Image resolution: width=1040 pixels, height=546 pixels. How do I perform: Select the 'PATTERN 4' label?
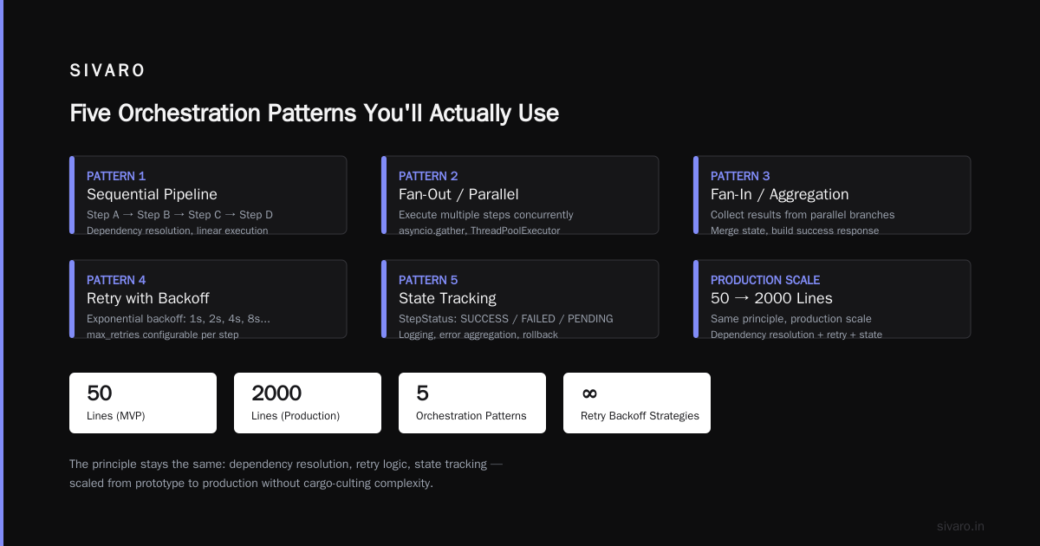pyautogui.click(x=116, y=280)
